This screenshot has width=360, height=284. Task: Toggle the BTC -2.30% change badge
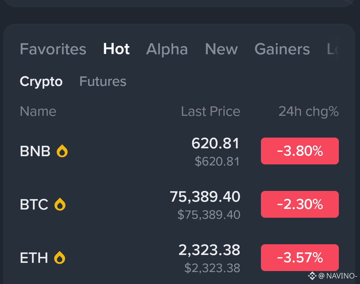point(300,204)
